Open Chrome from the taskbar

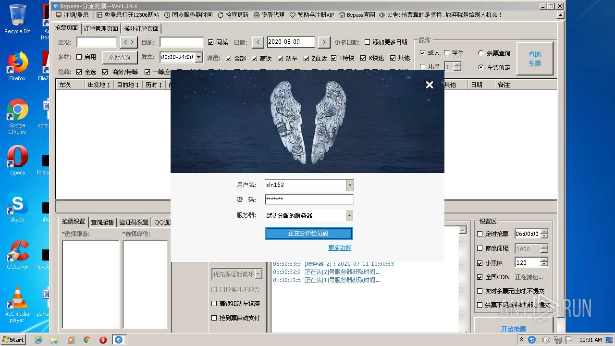[87, 340]
